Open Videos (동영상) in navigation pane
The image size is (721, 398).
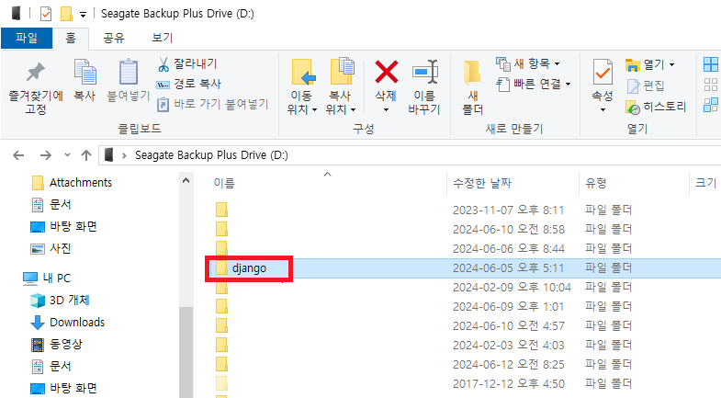tap(56, 345)
